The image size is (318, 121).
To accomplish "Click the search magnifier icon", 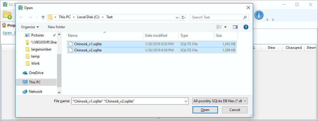I will point(245,17).
